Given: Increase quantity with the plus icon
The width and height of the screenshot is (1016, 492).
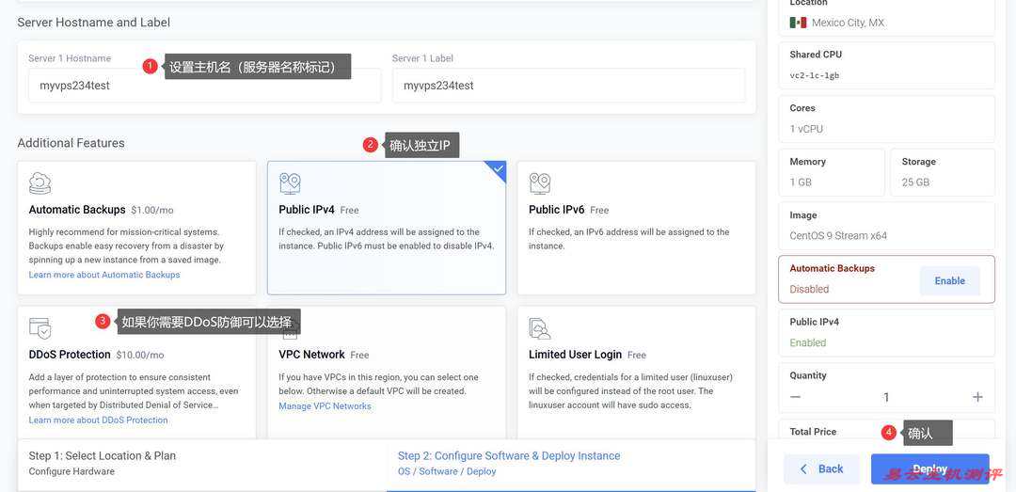Looking at the screenshot, I should (977, 397).
